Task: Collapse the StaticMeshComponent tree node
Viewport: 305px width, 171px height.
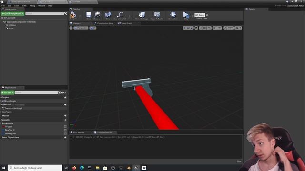Action: 3,22
